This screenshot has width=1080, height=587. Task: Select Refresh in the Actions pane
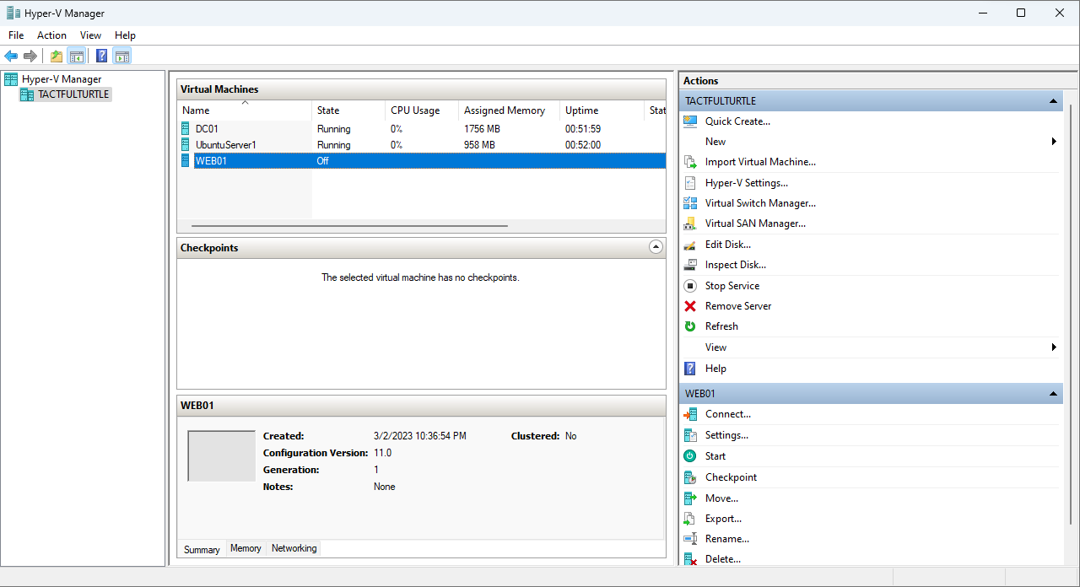click(x=721, y=326)
